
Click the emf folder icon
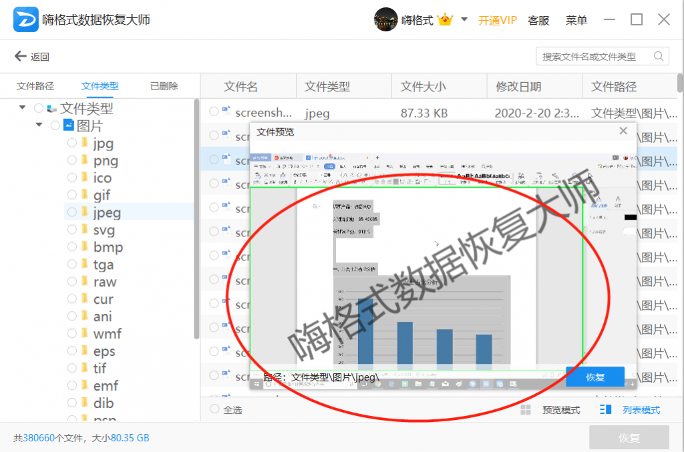(x=85, y=385)
